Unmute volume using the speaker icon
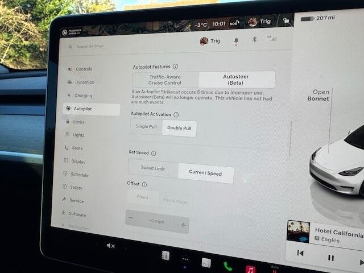 (x=111, y=246)
